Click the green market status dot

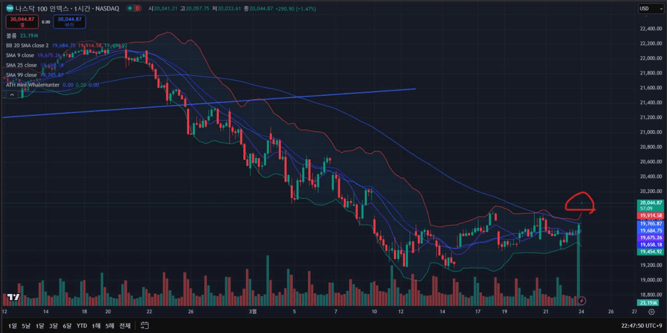[129, 8]
